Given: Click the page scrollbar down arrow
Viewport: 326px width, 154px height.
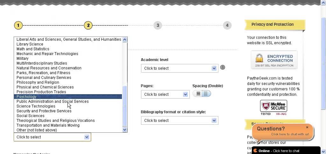Looking at the screenshot, I should 323,151.
